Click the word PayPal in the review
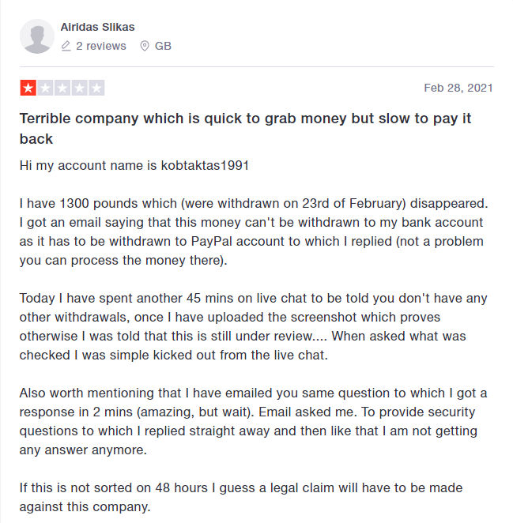 (x=211, y=241)
